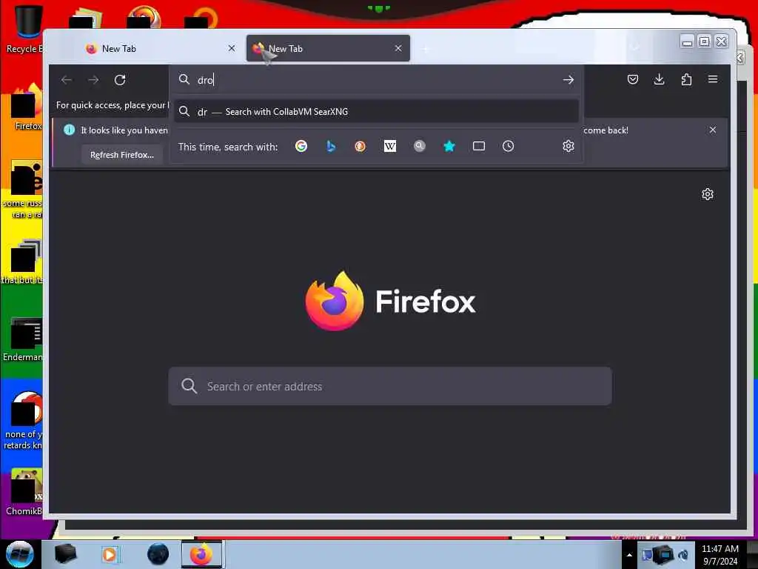Screen dimensions: 758x569
Task: Search in History clock icon
Action: (508, 146)
